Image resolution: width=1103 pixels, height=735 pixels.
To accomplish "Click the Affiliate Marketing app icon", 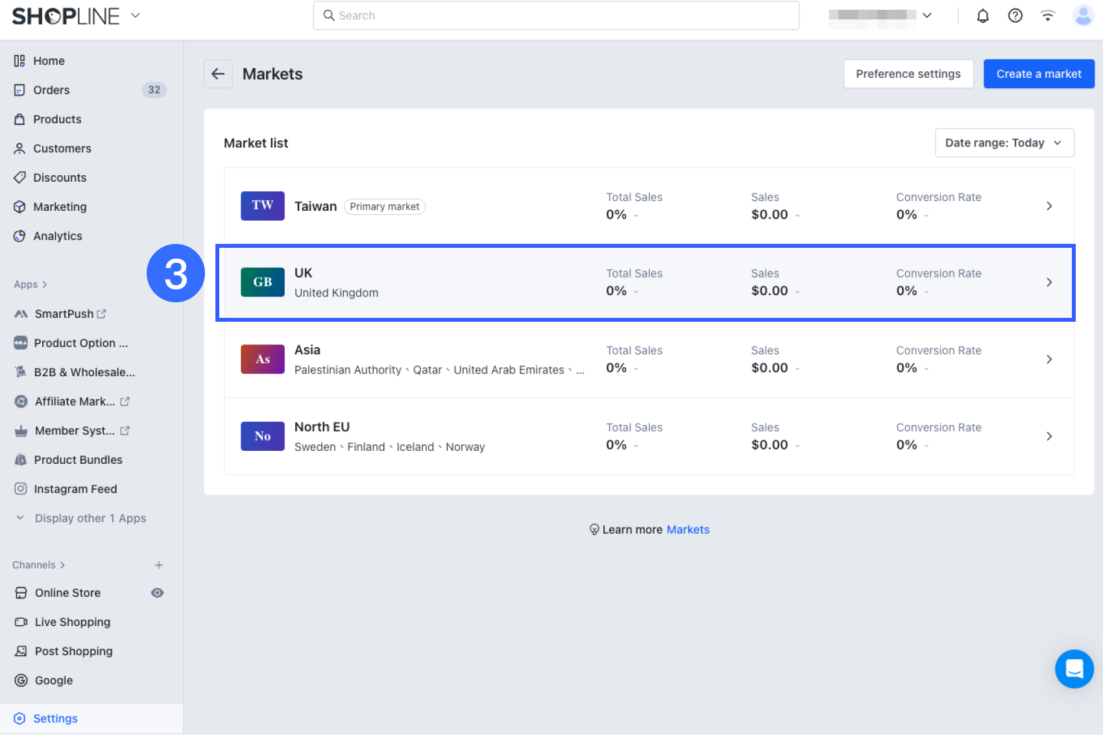I will [21, 402].
